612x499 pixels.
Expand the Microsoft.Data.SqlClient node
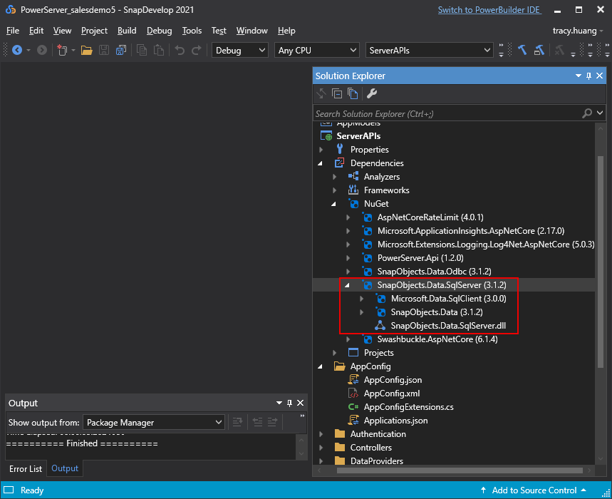[x=362, y=299]
